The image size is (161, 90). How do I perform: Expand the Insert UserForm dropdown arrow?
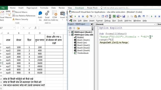pyautogui.click(x=121, y=16)
